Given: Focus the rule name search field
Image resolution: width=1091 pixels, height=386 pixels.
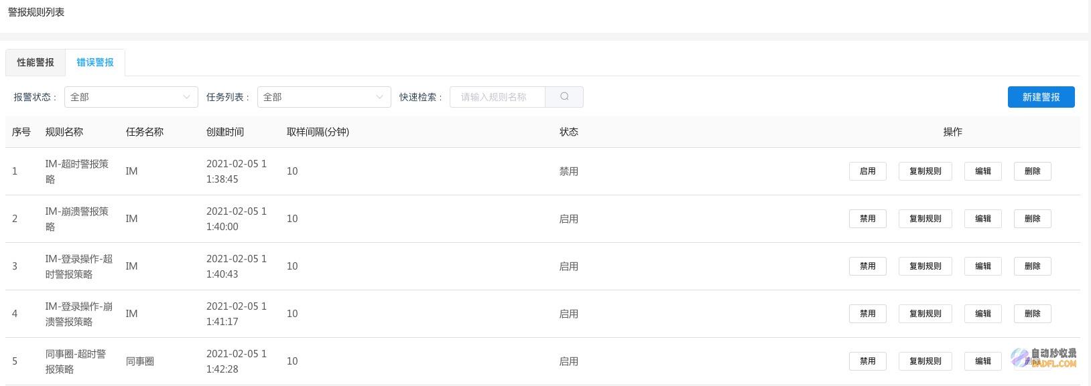Looking at the screenshot, I should point(498,97).
